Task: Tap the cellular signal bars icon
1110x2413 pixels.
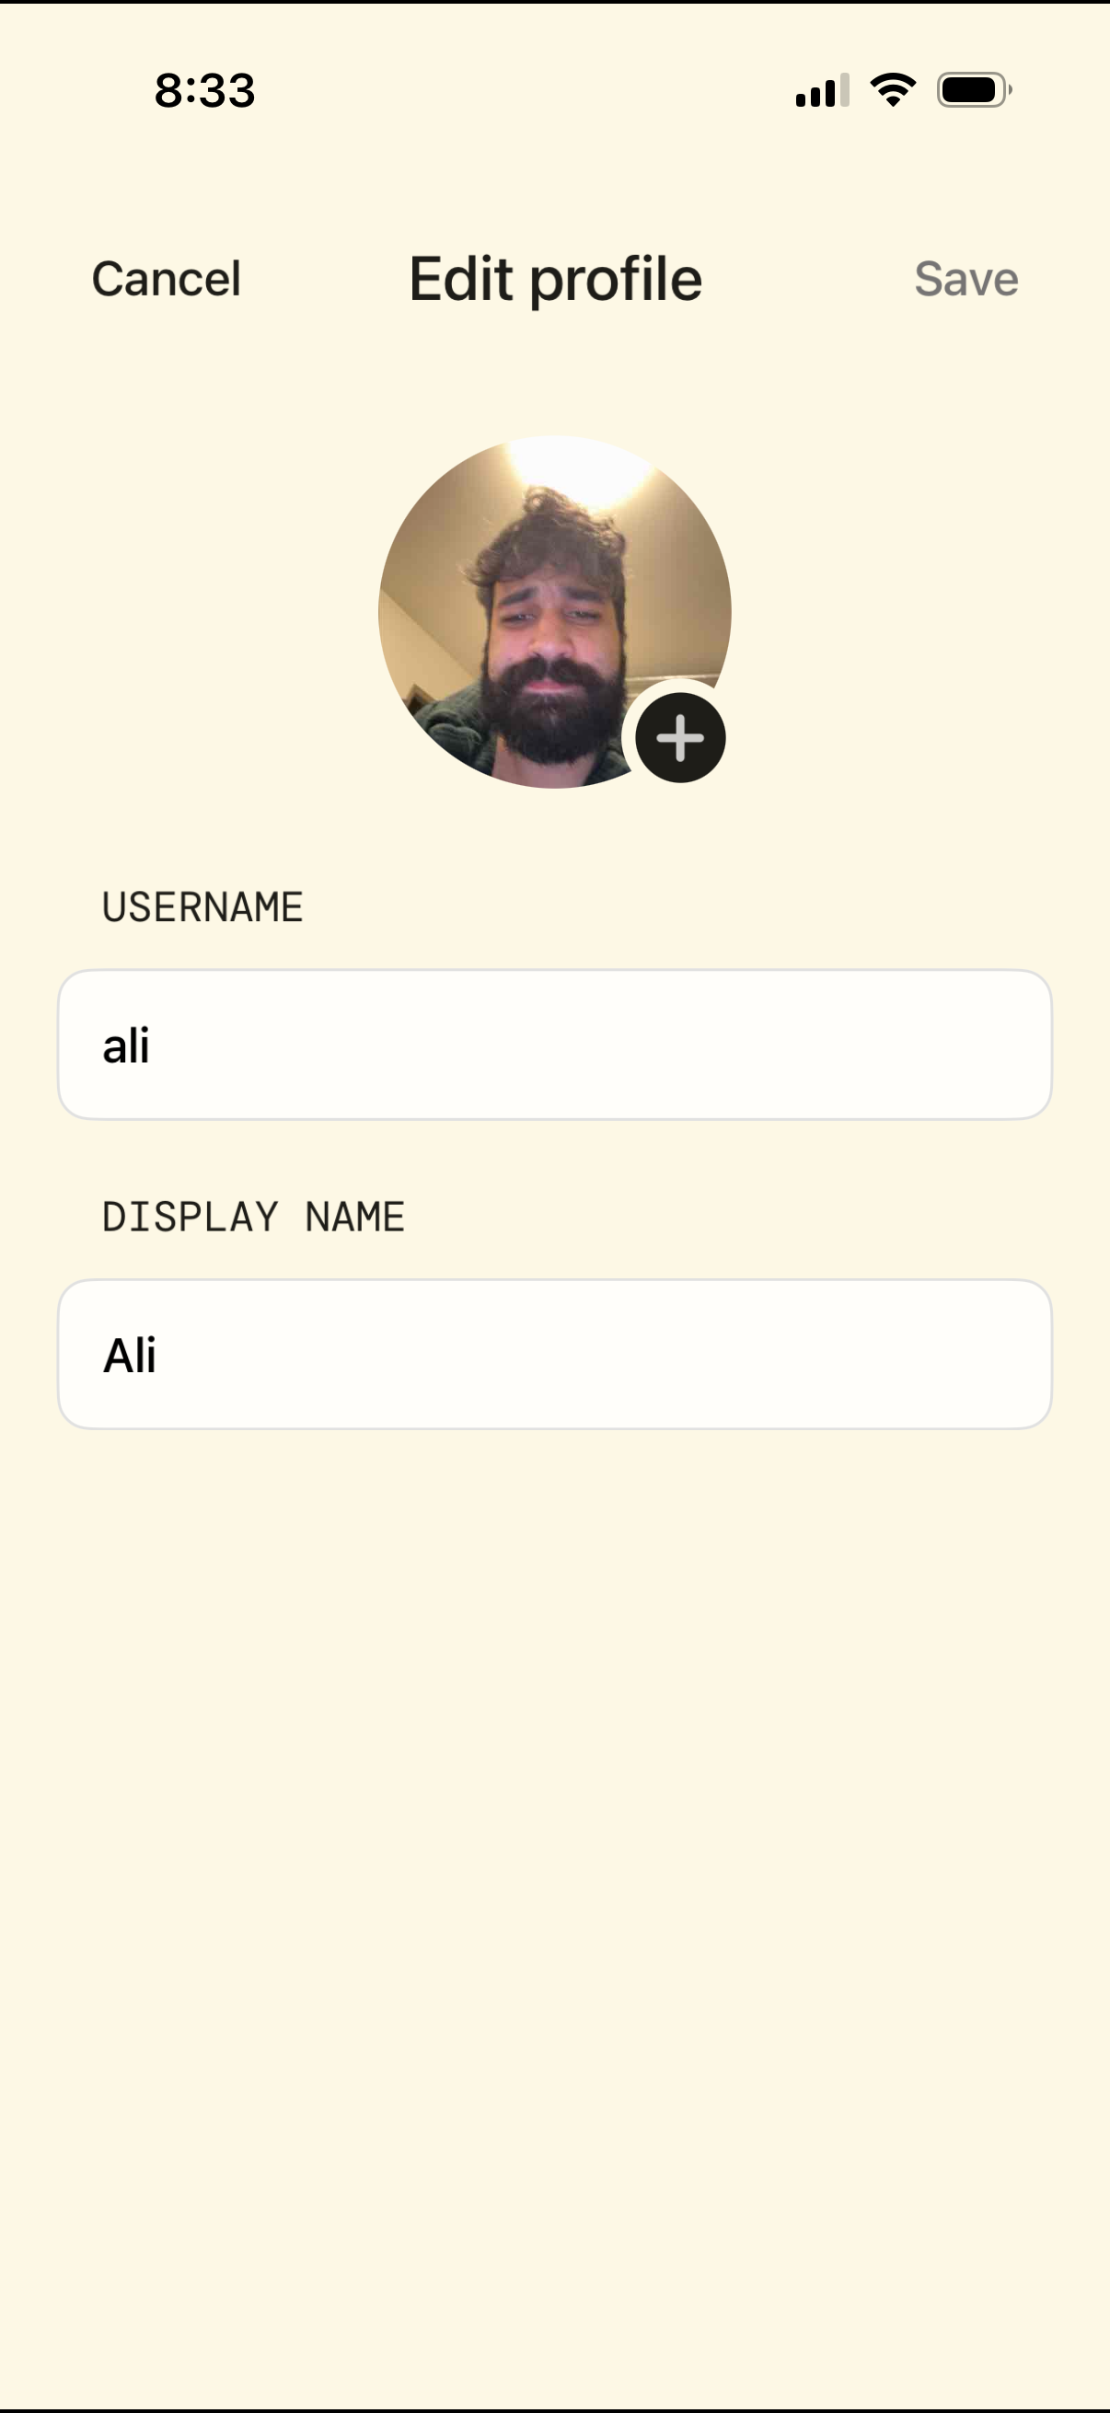Action: coord(822,91)
